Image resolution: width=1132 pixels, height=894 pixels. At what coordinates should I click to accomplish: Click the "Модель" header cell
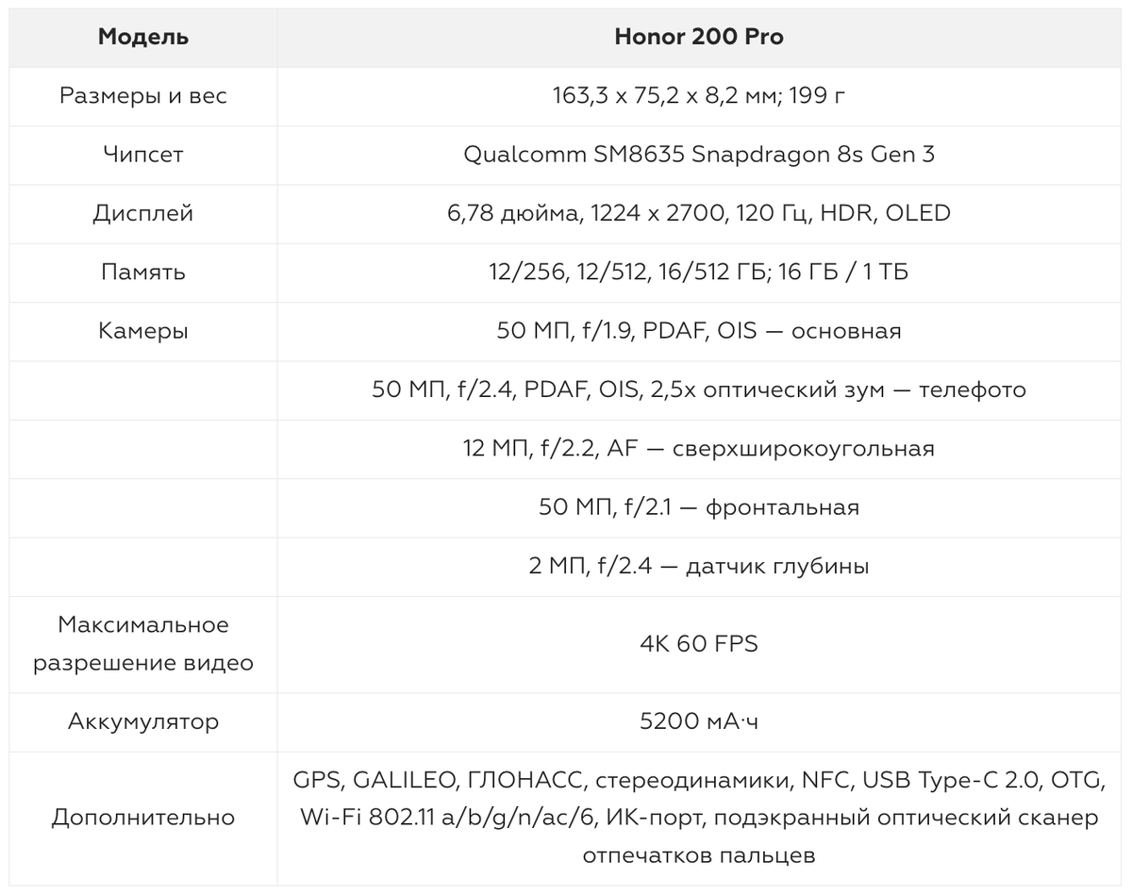point(143,38)
